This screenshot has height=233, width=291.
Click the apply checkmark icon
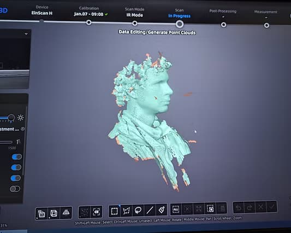coord(272,206)
